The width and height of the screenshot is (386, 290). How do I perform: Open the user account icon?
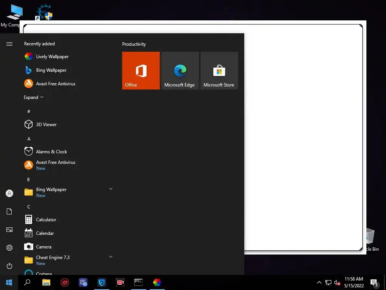pos(9,193)
